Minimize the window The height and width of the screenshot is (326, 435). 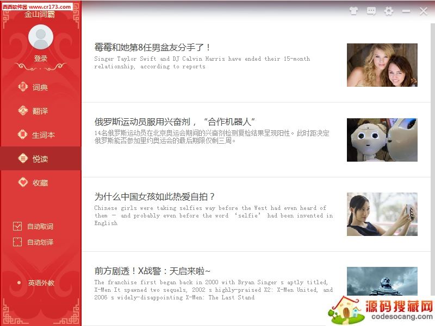tap(406, 11)
